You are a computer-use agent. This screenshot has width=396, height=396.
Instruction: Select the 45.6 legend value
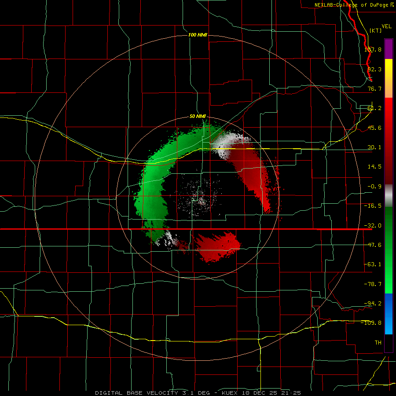374,128
